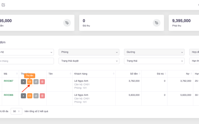The width and height of the screenshot is (199, 124).
Task: Open edit pencil icon for INV0366
Action: point(36,96)
